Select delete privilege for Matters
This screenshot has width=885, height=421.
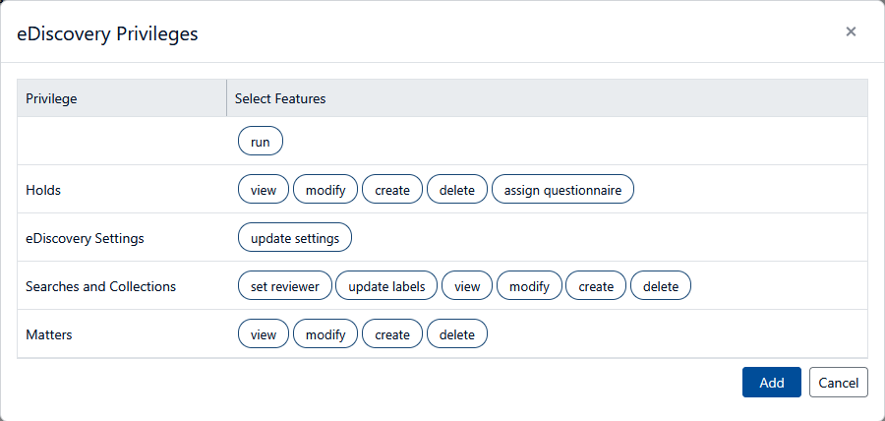point(457,334)
